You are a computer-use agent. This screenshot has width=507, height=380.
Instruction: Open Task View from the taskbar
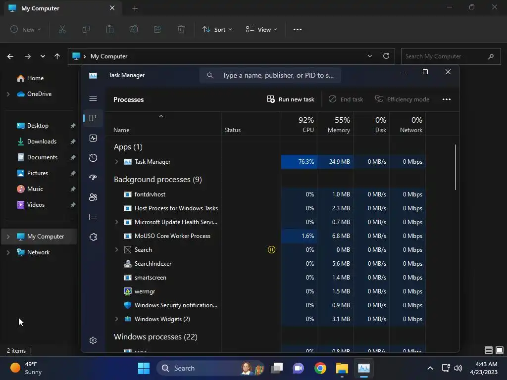click(x=277, y=368)
